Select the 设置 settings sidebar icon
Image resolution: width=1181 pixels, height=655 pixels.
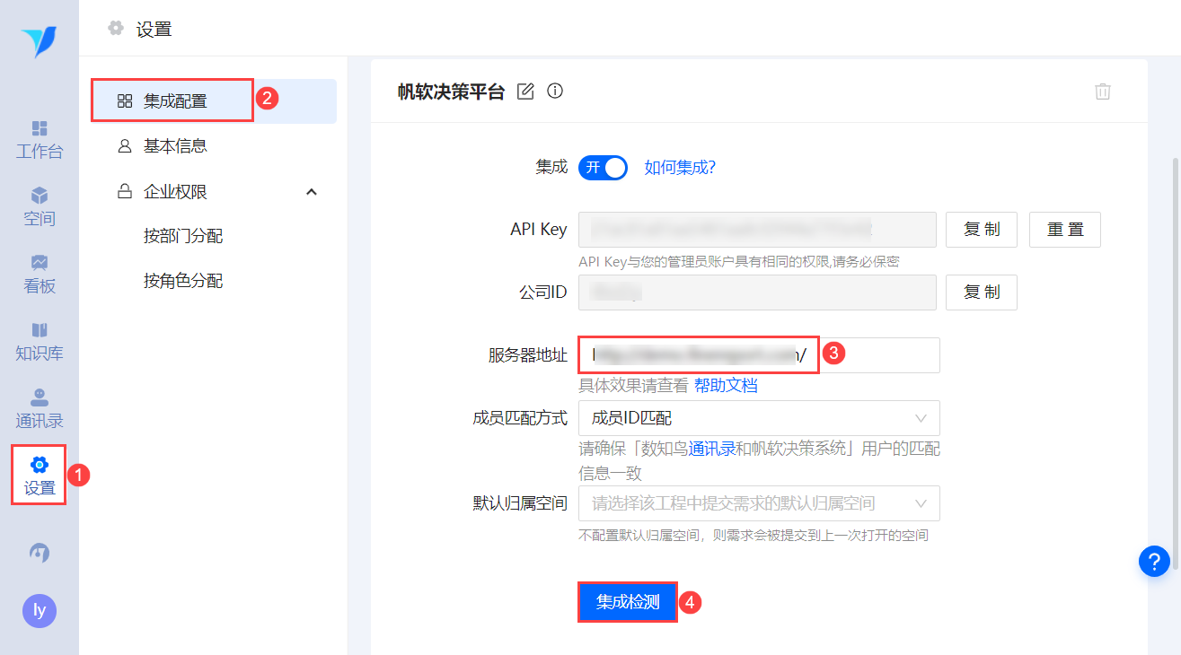click(40, 476)
